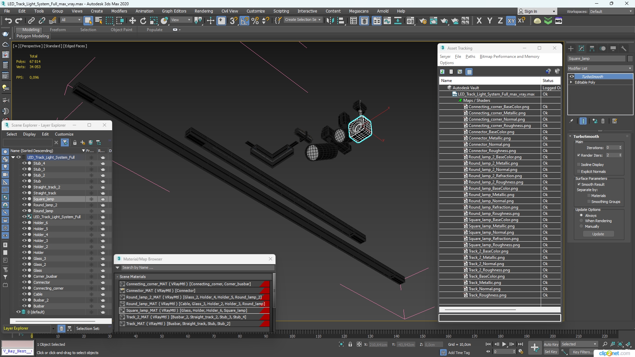Open the Modifiers menu

[x=119, y=11]
